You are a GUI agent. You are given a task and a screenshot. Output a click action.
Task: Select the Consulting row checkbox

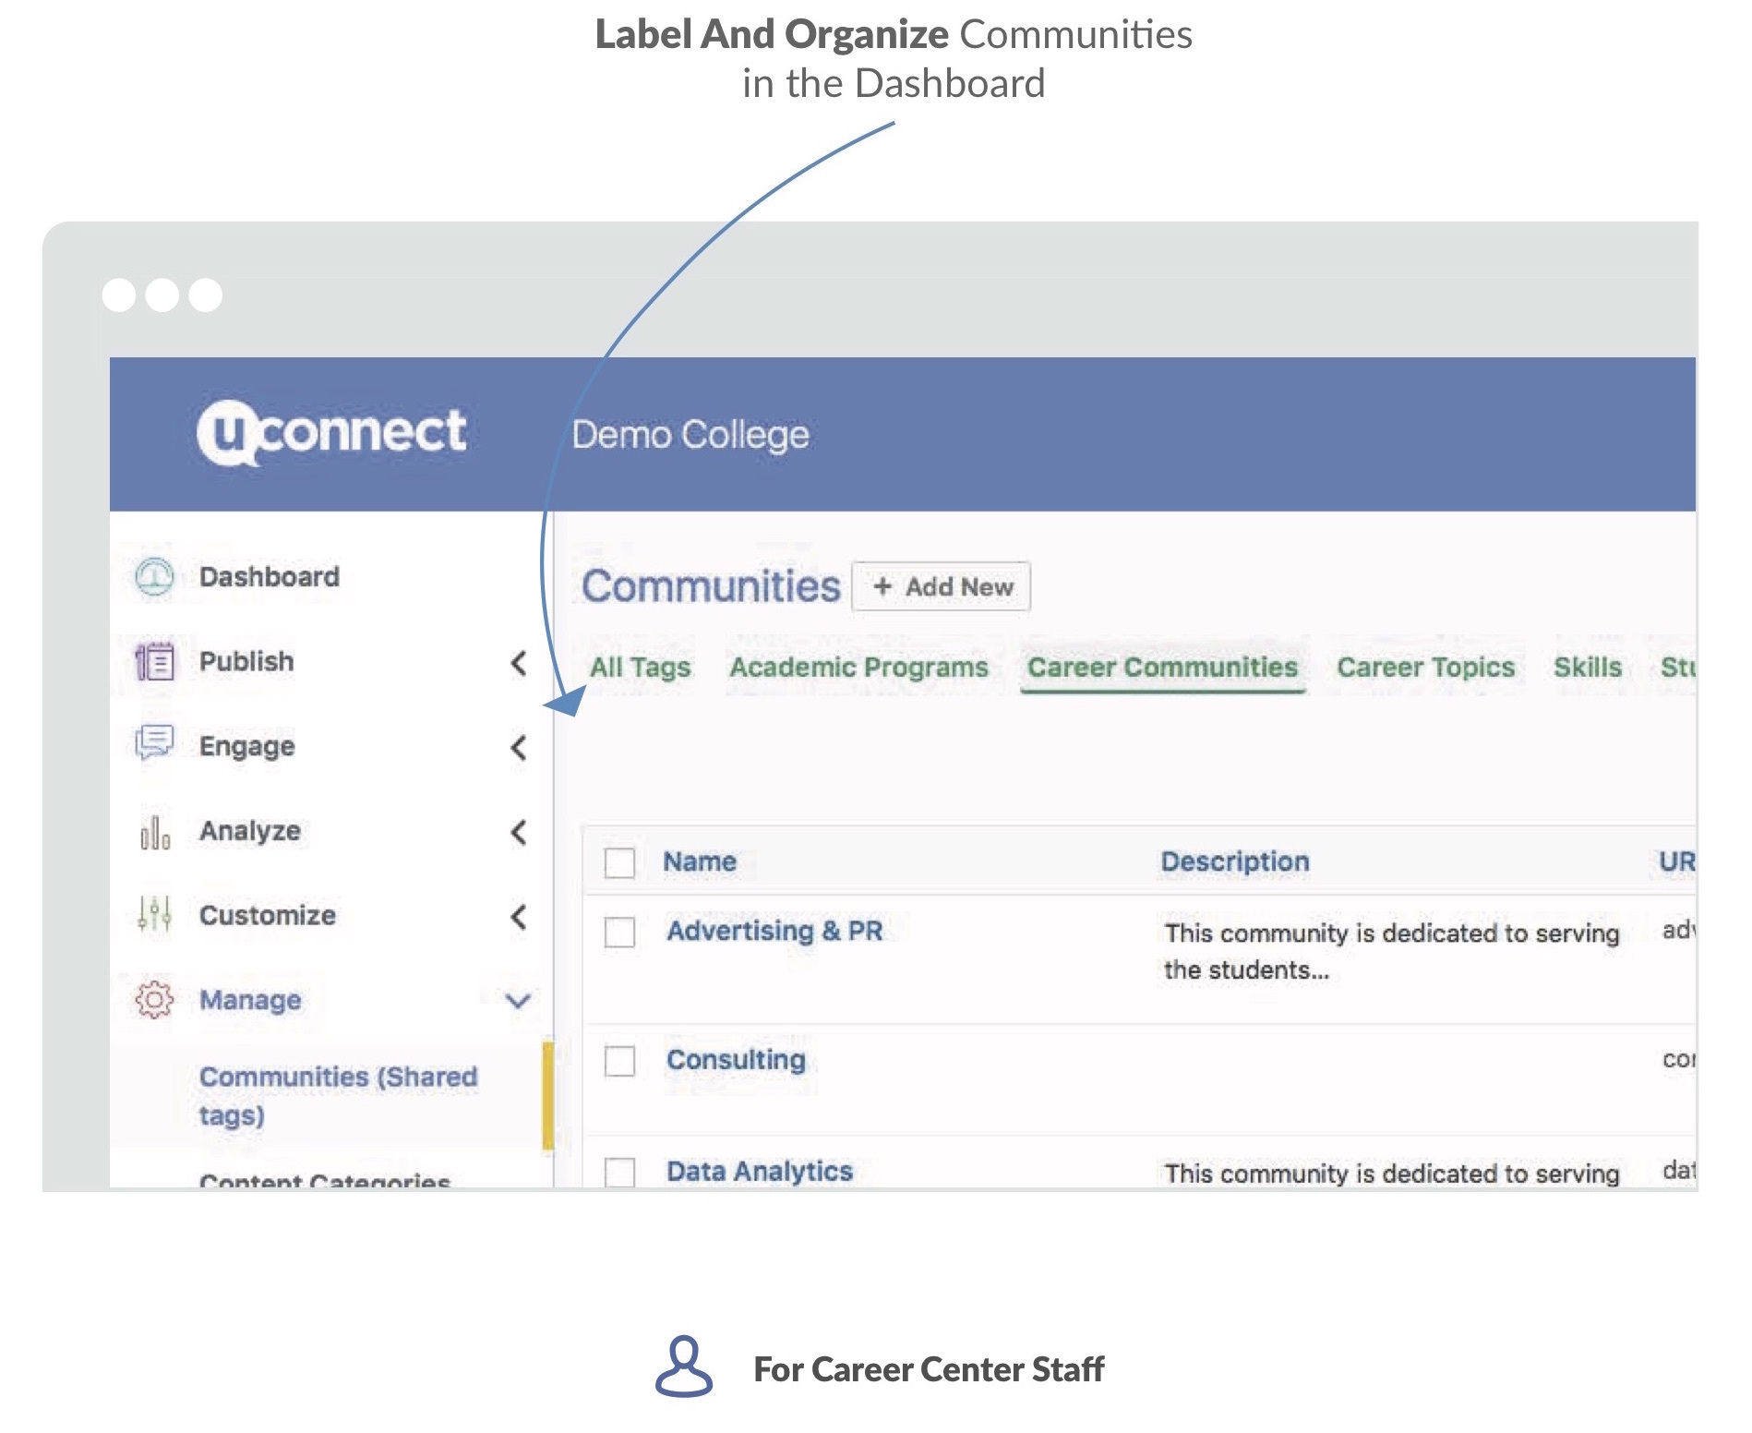coord(619,1061)
